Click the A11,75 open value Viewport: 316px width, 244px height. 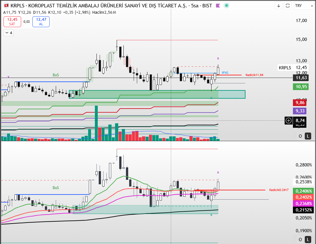(x=10, y=12)
